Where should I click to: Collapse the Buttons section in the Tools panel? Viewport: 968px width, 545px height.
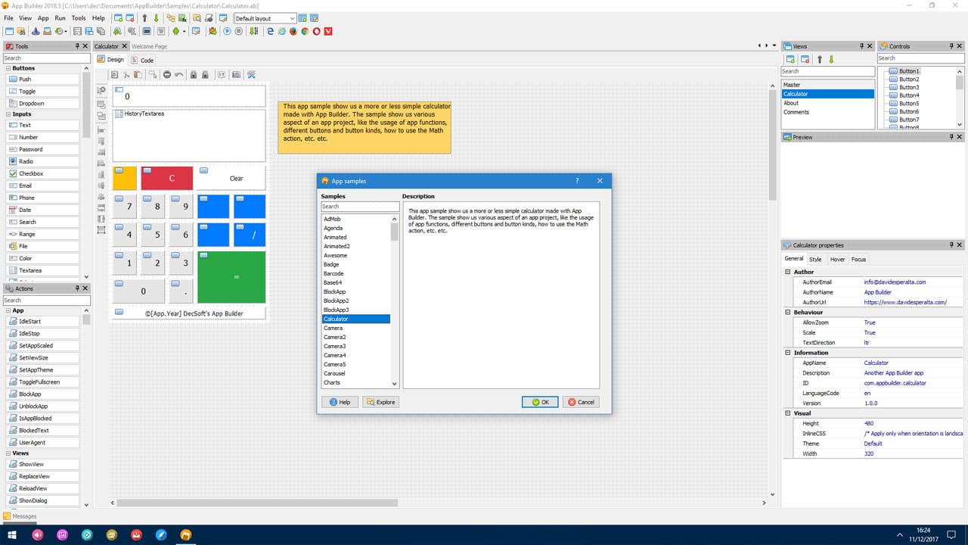pos(6,68)
